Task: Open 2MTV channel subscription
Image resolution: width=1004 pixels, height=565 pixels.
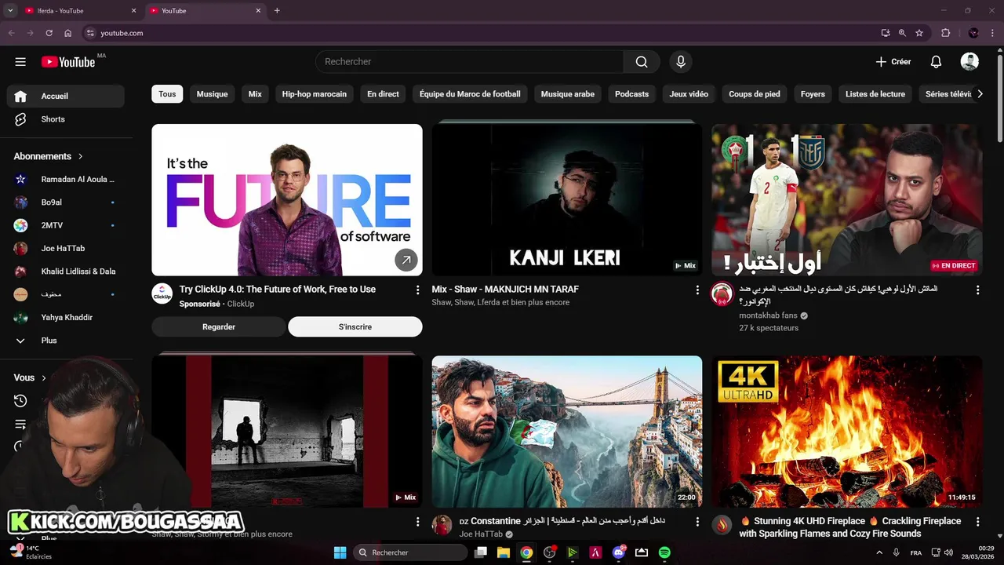Action: coord(66,225)
